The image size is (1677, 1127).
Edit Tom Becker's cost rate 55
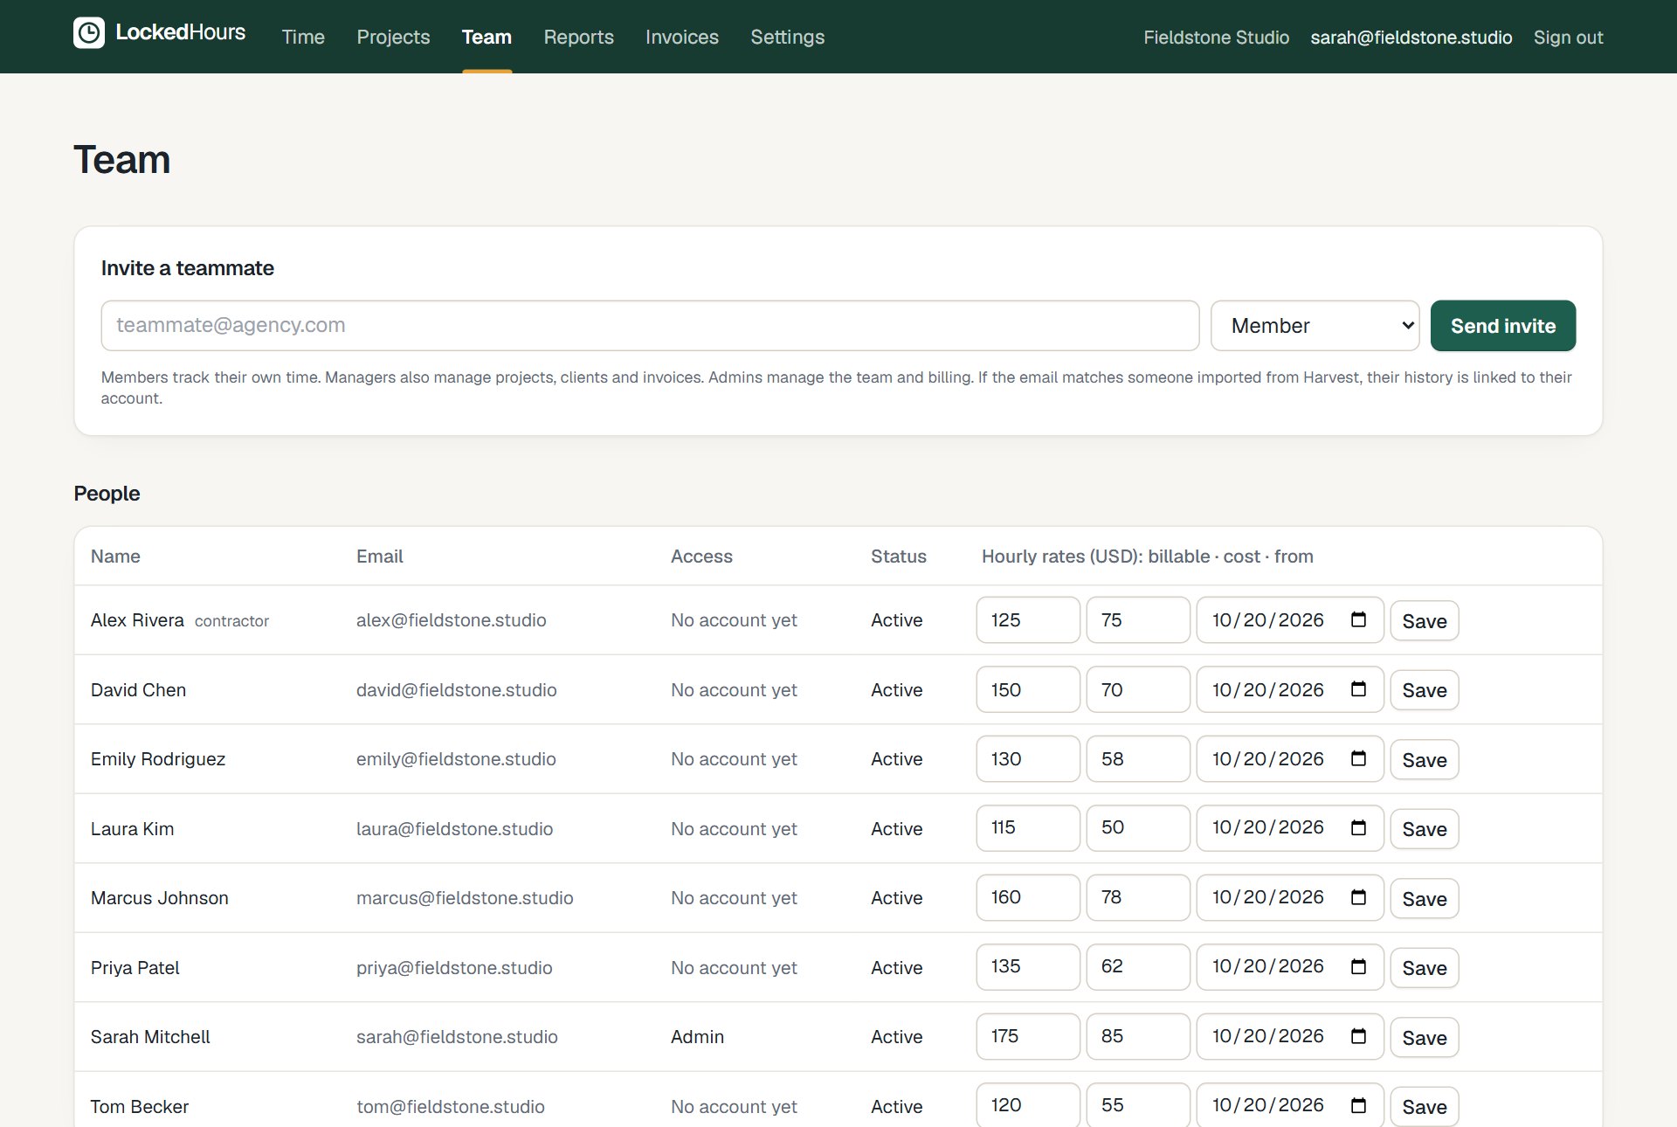coord(1138,1105)
